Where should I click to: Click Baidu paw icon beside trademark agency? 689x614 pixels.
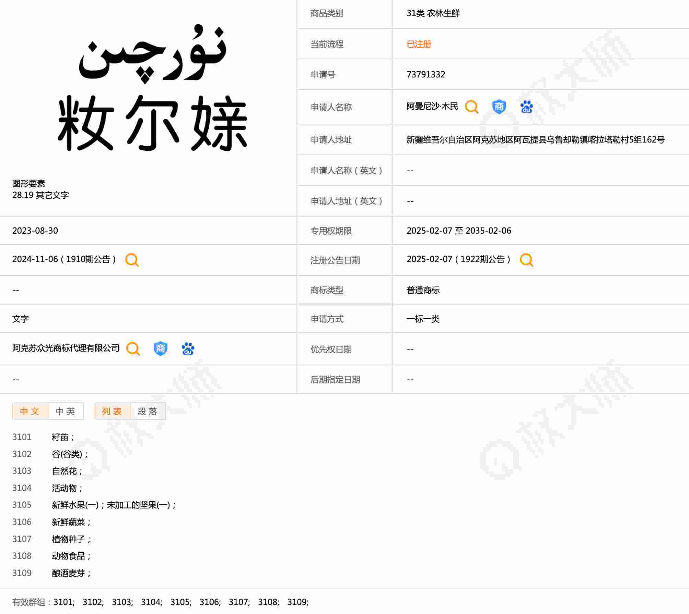(x=188, y=349)
